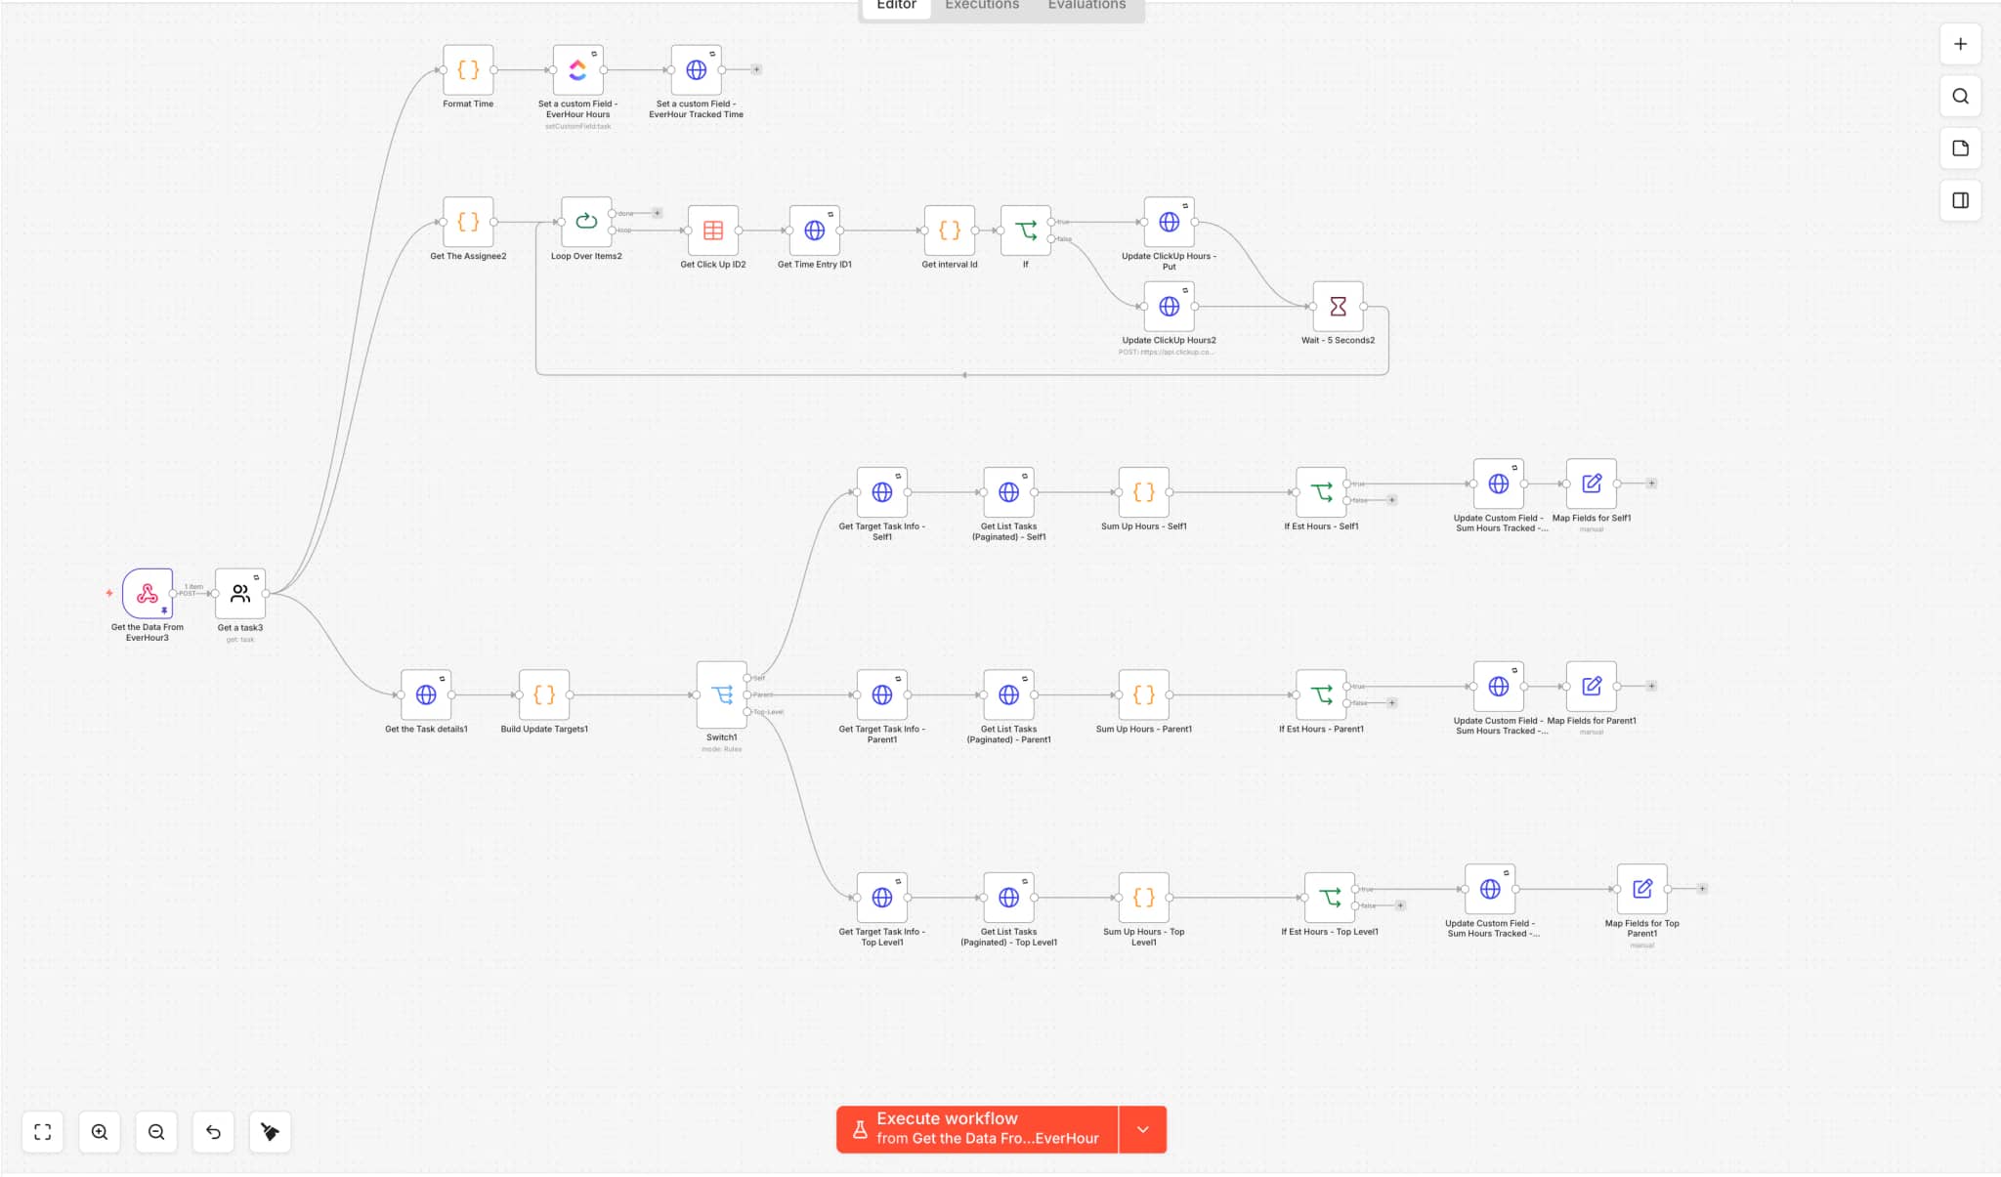Viewport: 2001px width, 1177px height.
Task: Add a sticky note to the canvas
Action: (x=1960, y=148)
